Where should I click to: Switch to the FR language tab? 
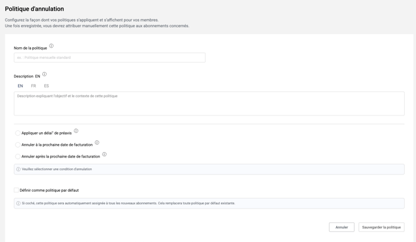click(34, 86)
